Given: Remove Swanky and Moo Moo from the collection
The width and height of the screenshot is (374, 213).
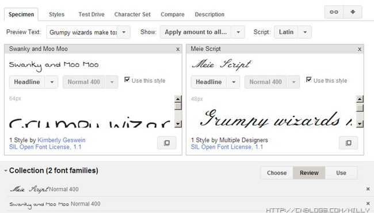Looking at the screenshot, I should pos(368,203).
